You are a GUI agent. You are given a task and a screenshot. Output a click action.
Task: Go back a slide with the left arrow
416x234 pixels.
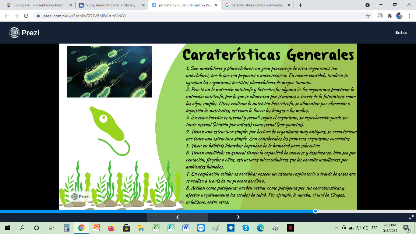click(178, 217)
